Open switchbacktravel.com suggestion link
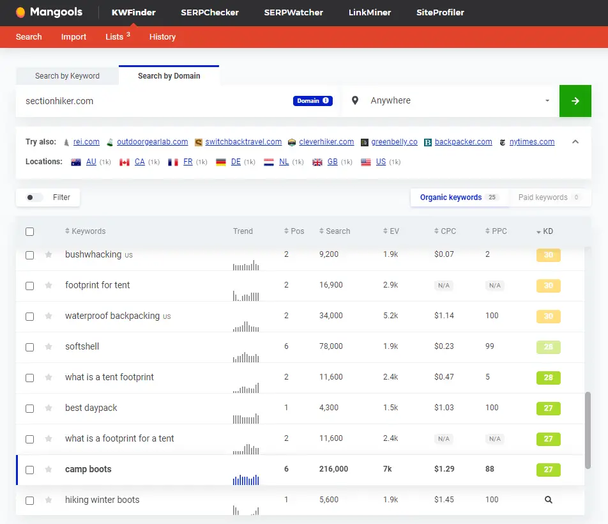Image resolution: width=608 pixels, height=524 pixels. tap(243, 142)
